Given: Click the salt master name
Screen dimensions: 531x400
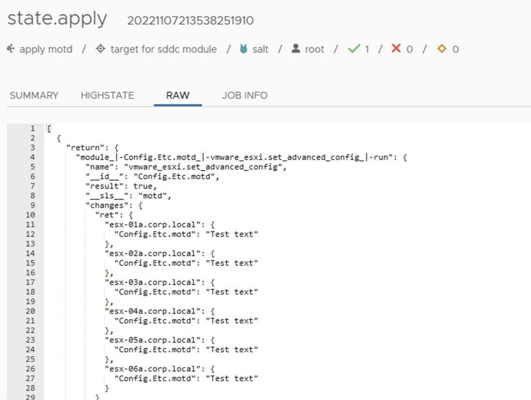Looking at the screenshot, I should coord(260,49).
